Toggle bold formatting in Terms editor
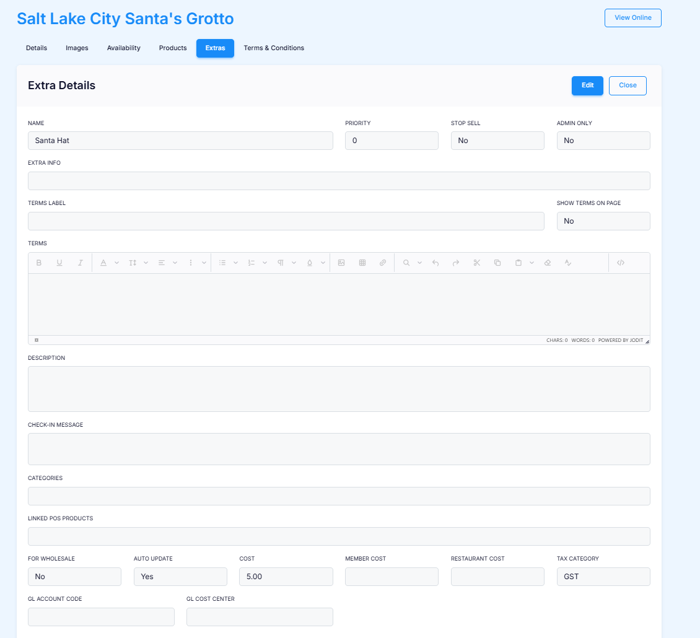Screen dimensions: 700x638 pos(39,263)
